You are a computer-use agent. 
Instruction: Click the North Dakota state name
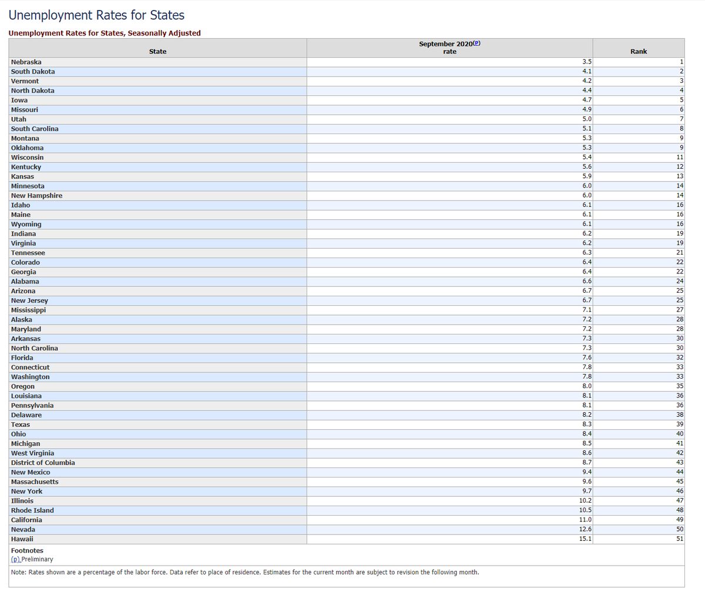33,91
